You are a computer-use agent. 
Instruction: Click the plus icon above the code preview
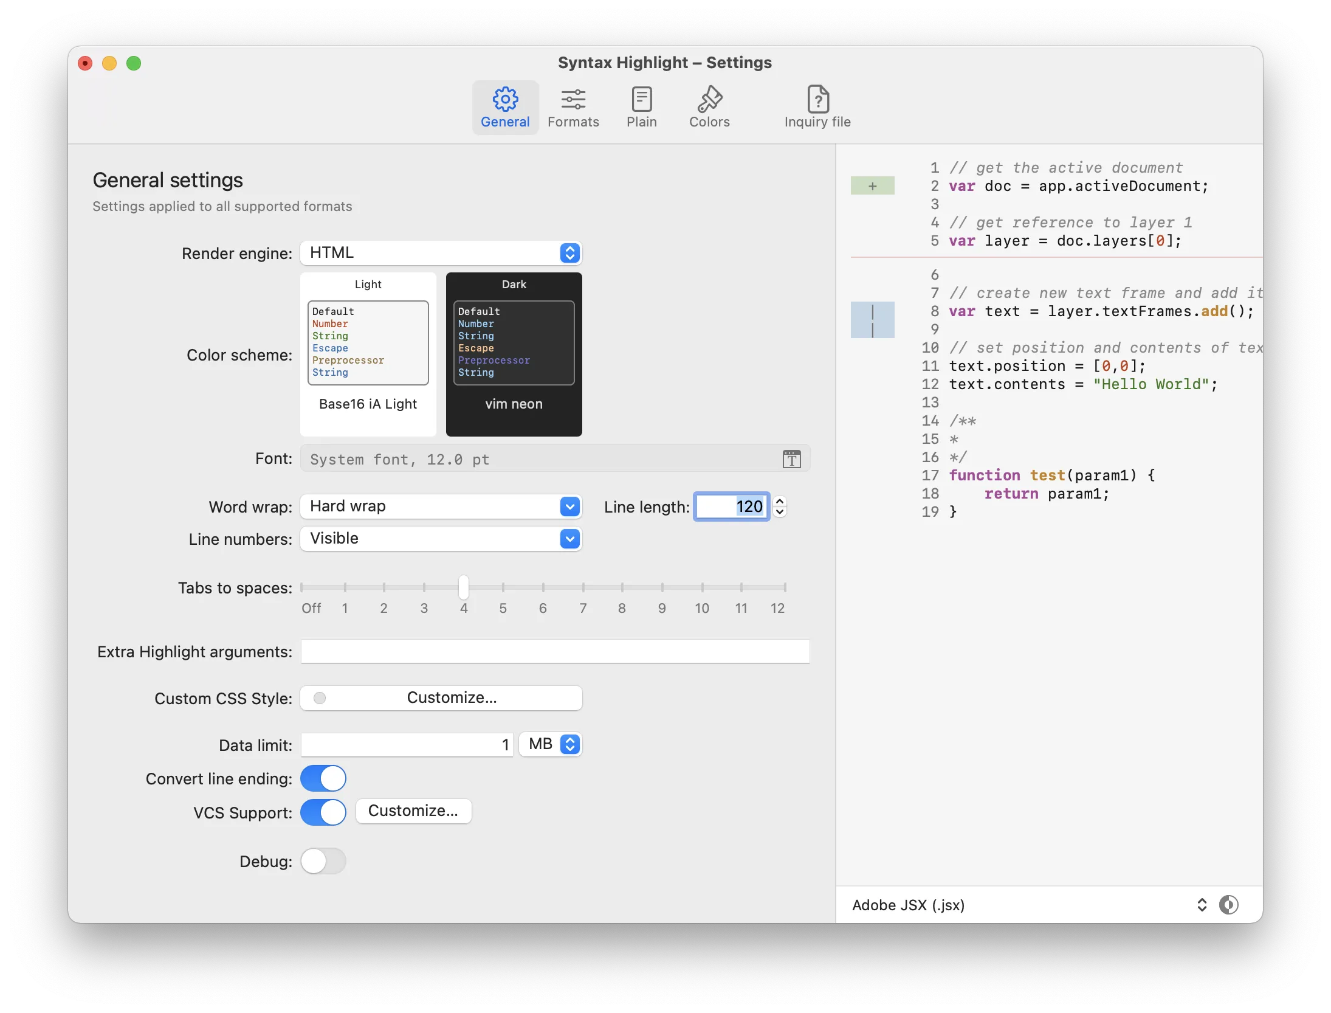pos(873,185)
